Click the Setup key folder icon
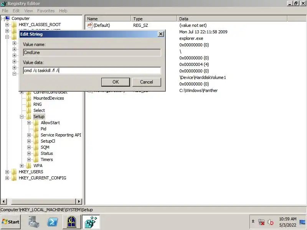 point(29,117)
